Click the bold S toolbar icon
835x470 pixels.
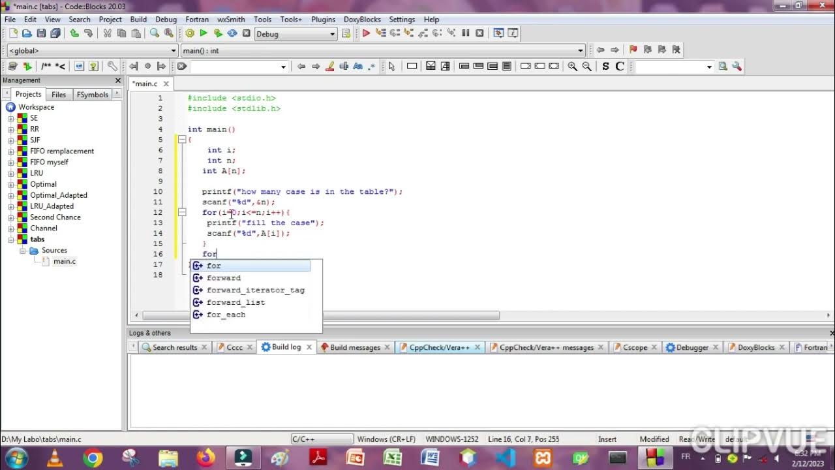605,66
